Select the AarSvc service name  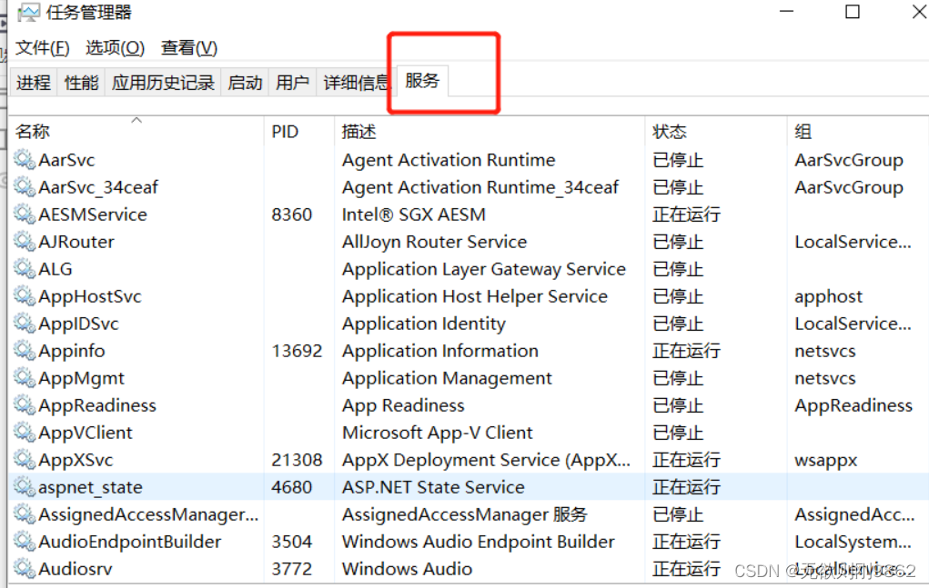pyautogui.click(x=66, y=160)
